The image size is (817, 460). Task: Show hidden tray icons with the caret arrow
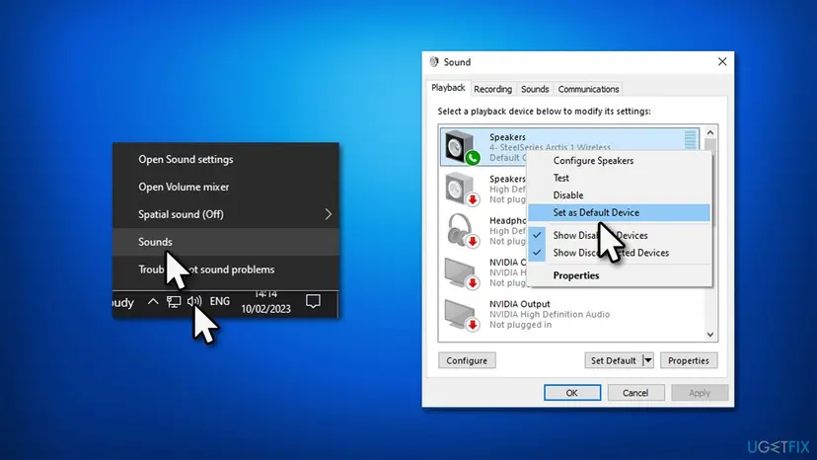pyautogui.click(x=153, y=301)
